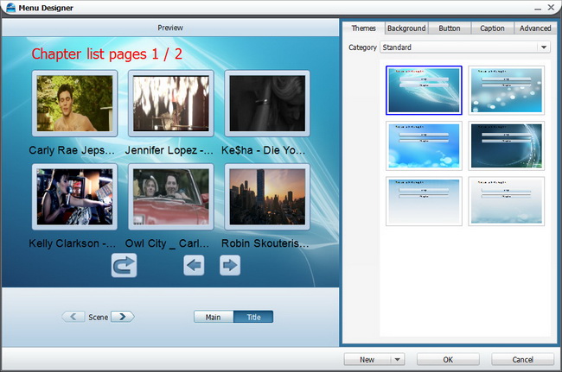Click the Owl City chapter thumbnail
The height and width of the screenshot is (372, 562).
tap(171, 197)
